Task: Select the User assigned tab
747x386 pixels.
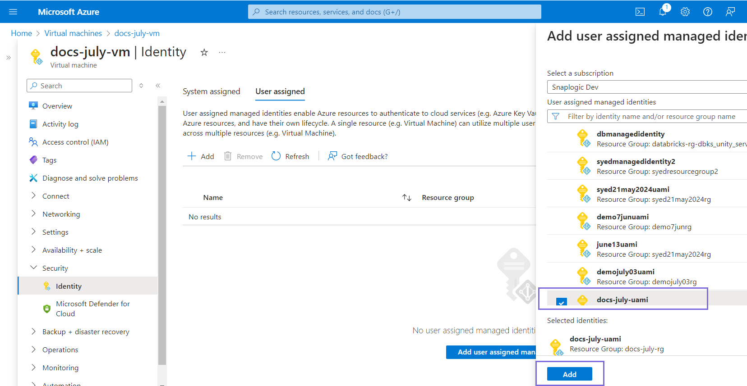Action: [280, 91]
